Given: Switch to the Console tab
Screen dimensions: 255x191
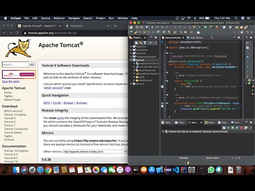Looking at the screenshot, I should pos(236,123).
